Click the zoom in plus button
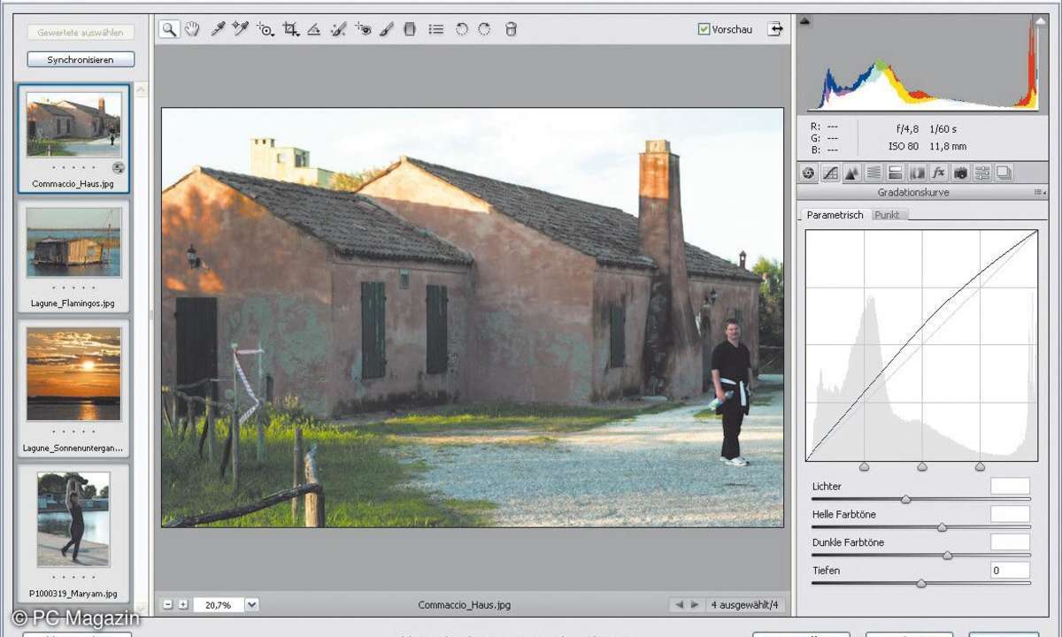Viewport: 1062px width, 637px height. pyautogui.click(x=182, y=605)
